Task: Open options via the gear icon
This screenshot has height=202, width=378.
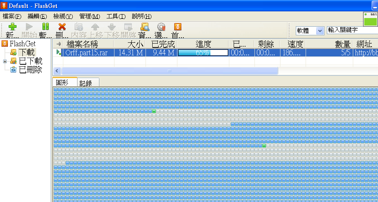Action: [161, 27]
